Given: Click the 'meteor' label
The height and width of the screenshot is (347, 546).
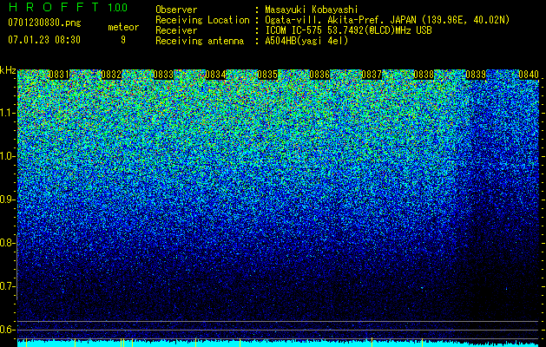Looking at the screenshot, I should coord(123,27).
